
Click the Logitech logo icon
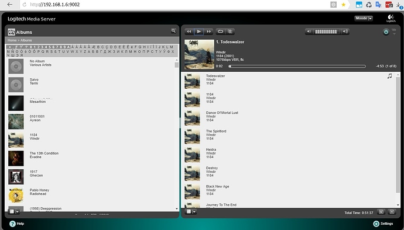pos(391,18)
